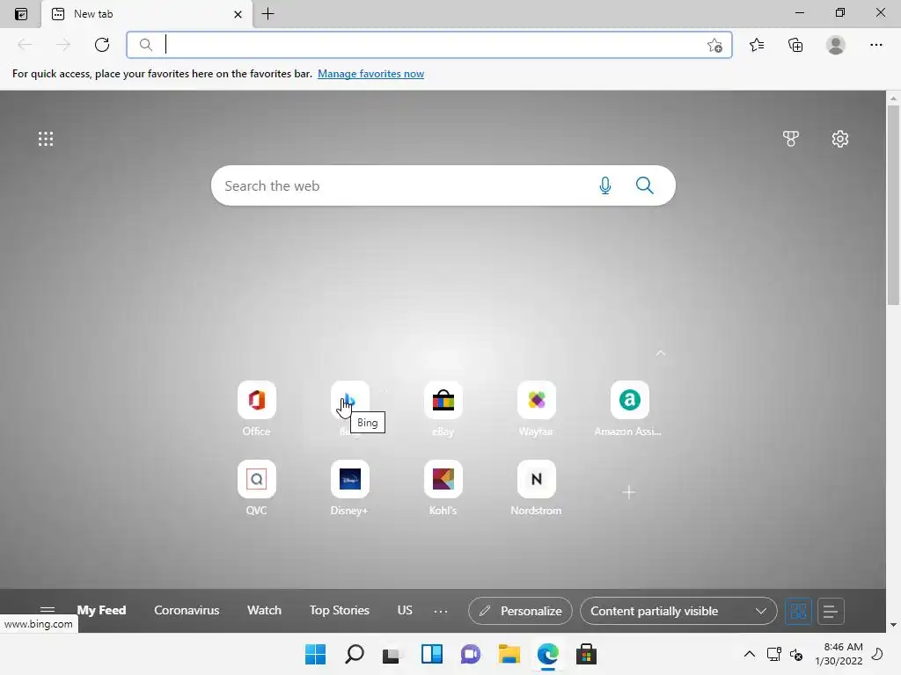901x675 pixels.
Task: Open the Disney+ quick link
Action: [x=349, y=487]
